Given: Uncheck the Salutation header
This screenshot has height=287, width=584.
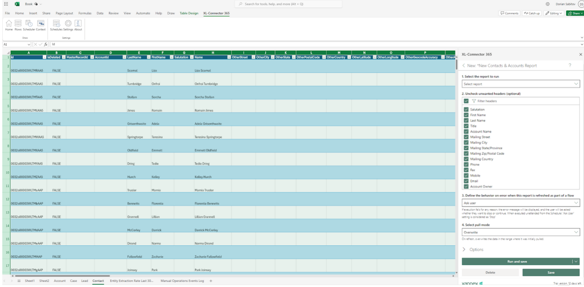Looking at the screenshot, I should (x=466, y=109).
